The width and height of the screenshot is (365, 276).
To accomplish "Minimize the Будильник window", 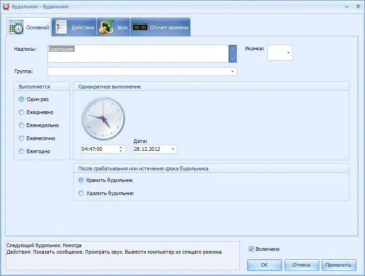I will point(346,7).
